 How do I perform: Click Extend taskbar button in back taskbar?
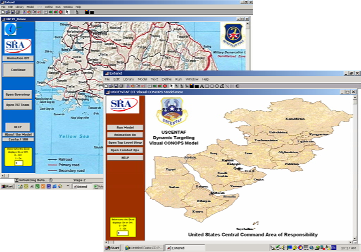pos(82,187)
